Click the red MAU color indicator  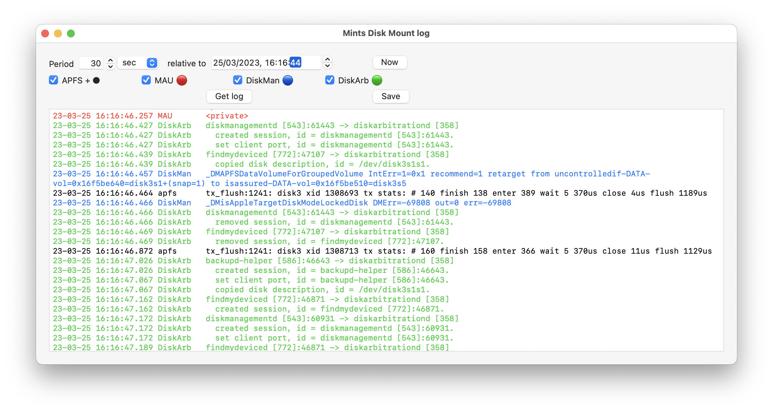pos(182,80)
